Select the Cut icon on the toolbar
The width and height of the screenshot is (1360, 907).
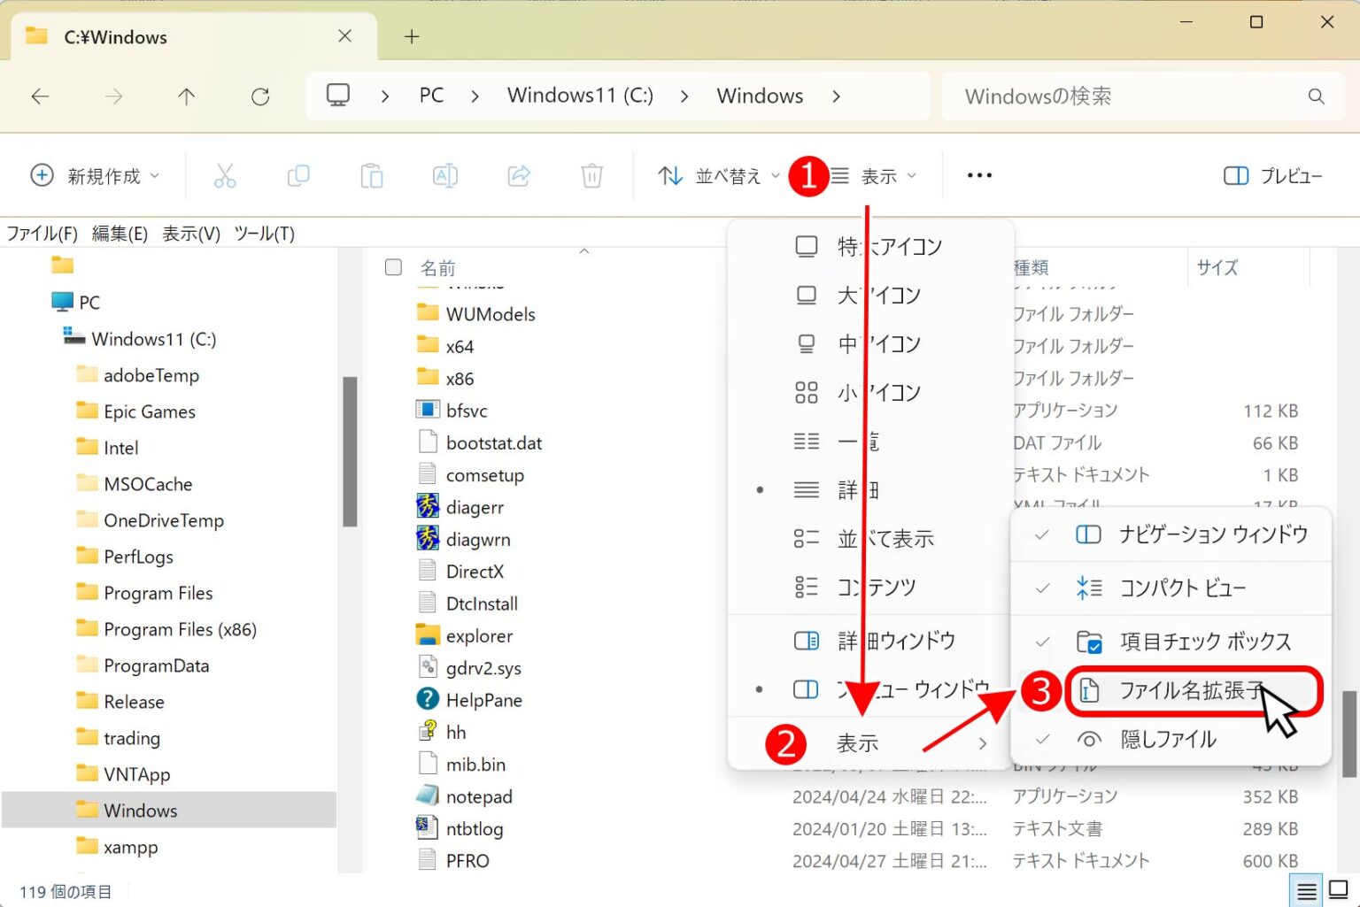point(224,175)
